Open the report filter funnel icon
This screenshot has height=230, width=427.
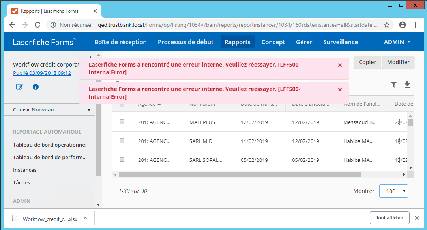click(394, 85)
